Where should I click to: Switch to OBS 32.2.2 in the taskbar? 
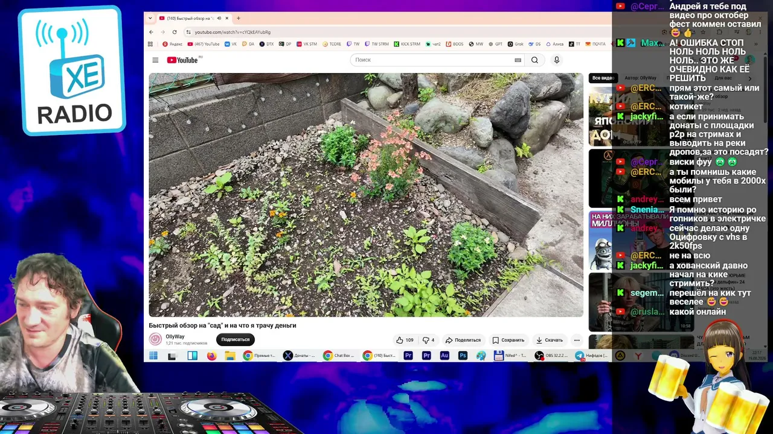[551, 356]
